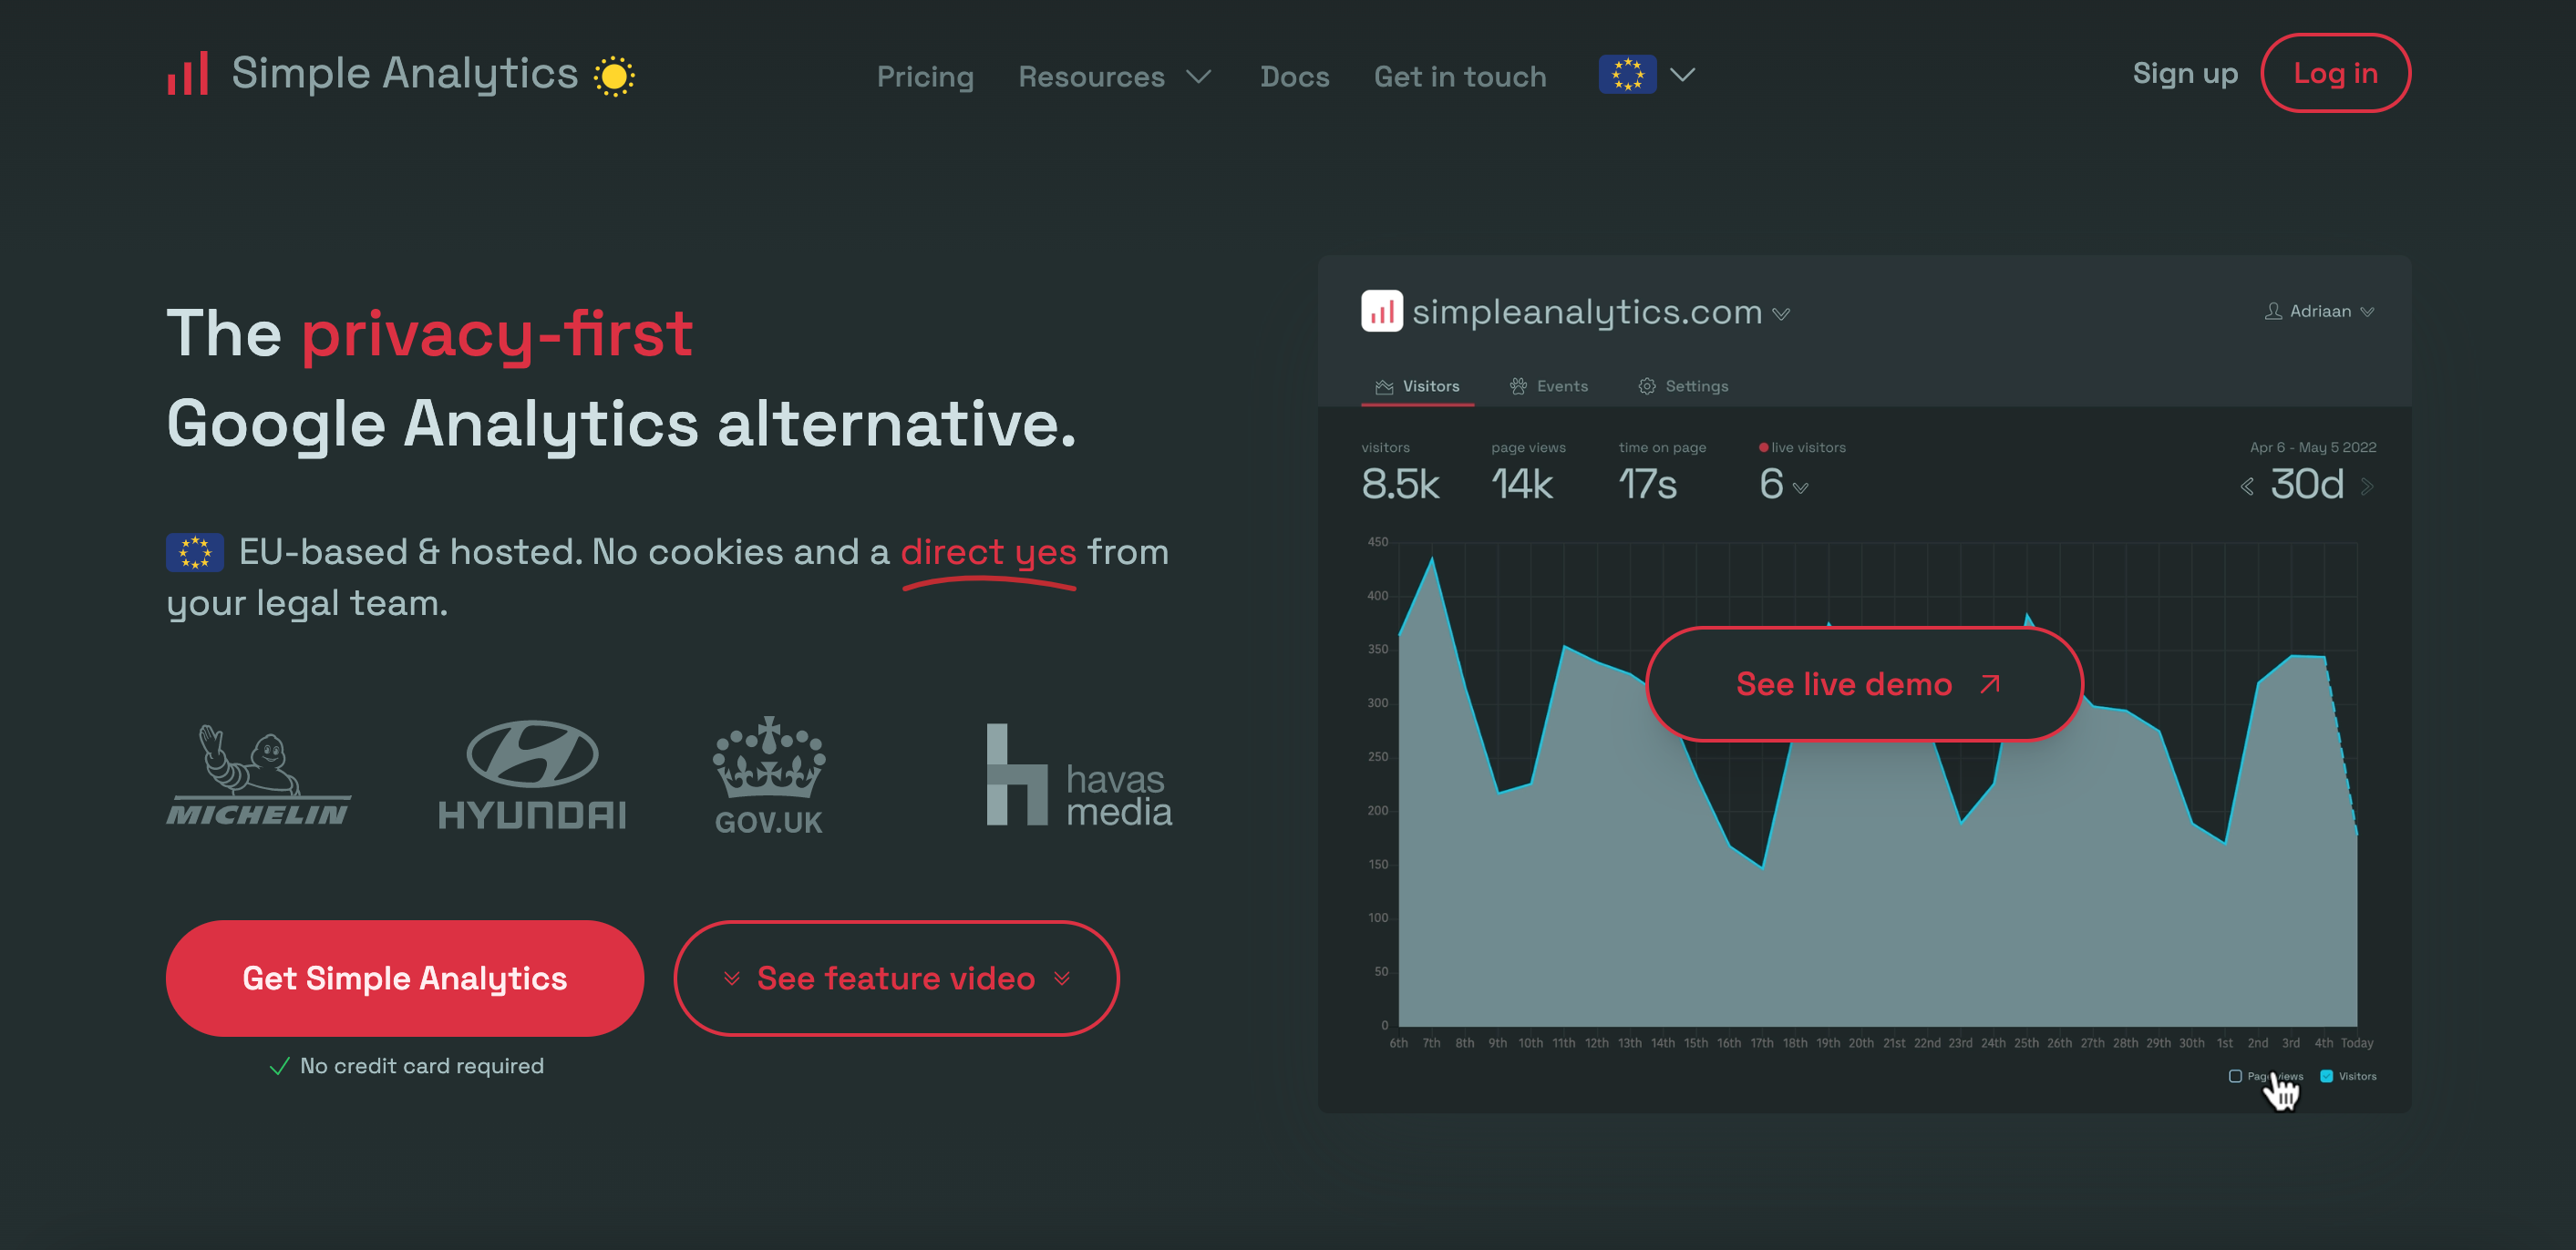
Task: Click the Get Simple Analytics button
Action: (404, 978)
